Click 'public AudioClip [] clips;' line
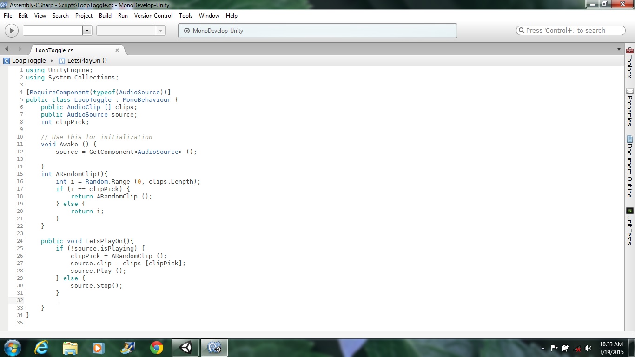 coord(89,107)
